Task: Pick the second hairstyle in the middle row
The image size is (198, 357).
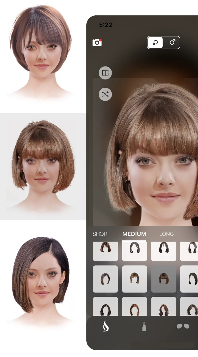Action: coord(135,279)
